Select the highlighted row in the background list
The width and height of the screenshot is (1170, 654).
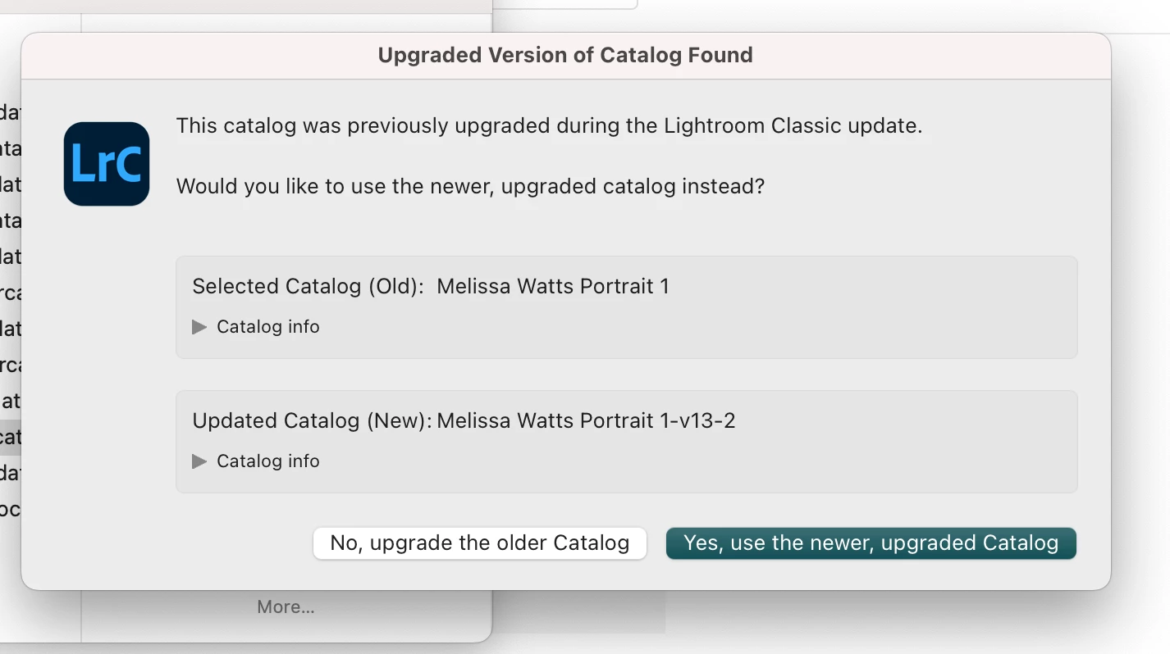pyautogui.click(x=11, y=437)
